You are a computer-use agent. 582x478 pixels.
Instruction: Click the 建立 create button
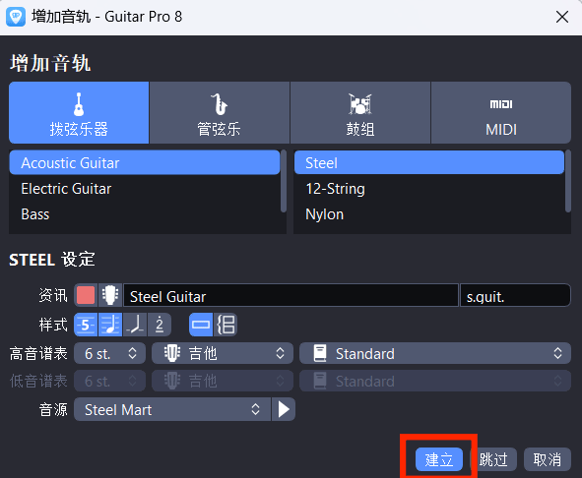pos(439,459)
